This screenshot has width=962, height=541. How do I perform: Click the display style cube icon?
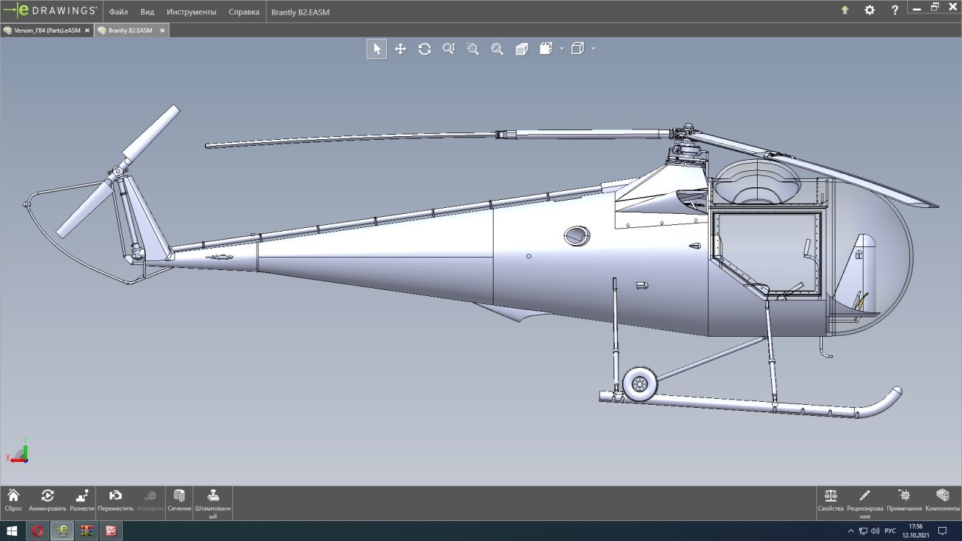tap(578, 49)
